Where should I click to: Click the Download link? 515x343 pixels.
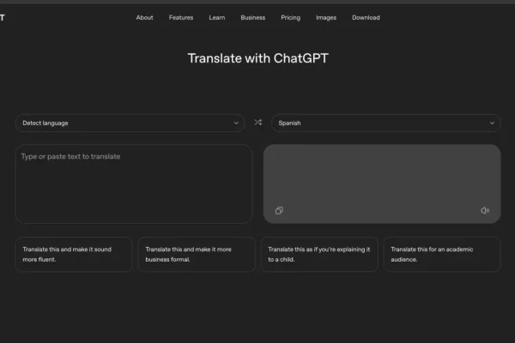[366, 17]
